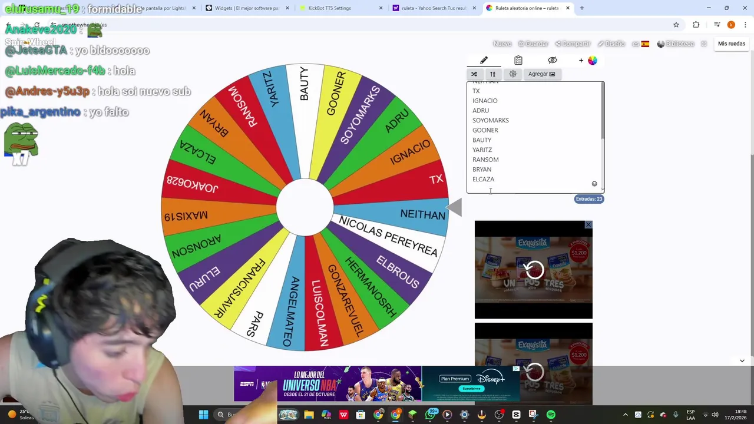Open the browser extensions puzzle icon

click(x=696, y=25)
